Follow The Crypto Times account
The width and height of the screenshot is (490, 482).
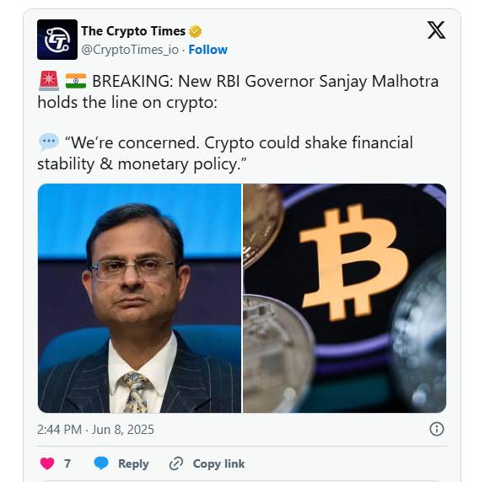coord(207,50)
